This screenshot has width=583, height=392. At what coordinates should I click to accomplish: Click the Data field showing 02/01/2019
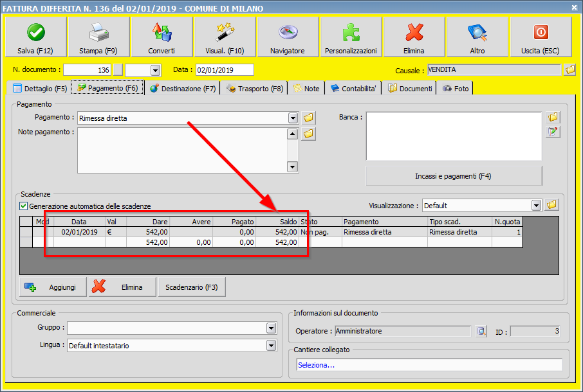click(x=225, y=69)
